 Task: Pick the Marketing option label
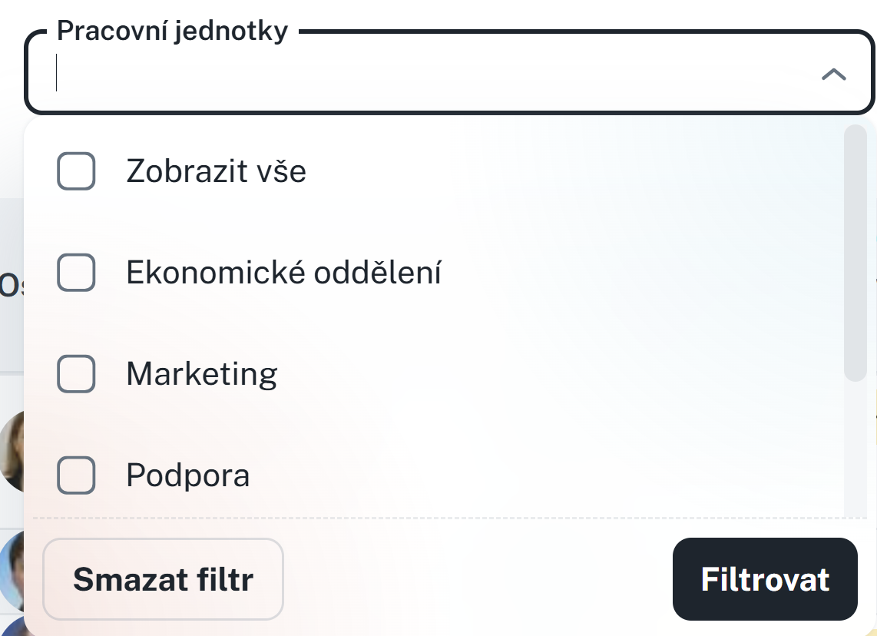tap(201, 374)
